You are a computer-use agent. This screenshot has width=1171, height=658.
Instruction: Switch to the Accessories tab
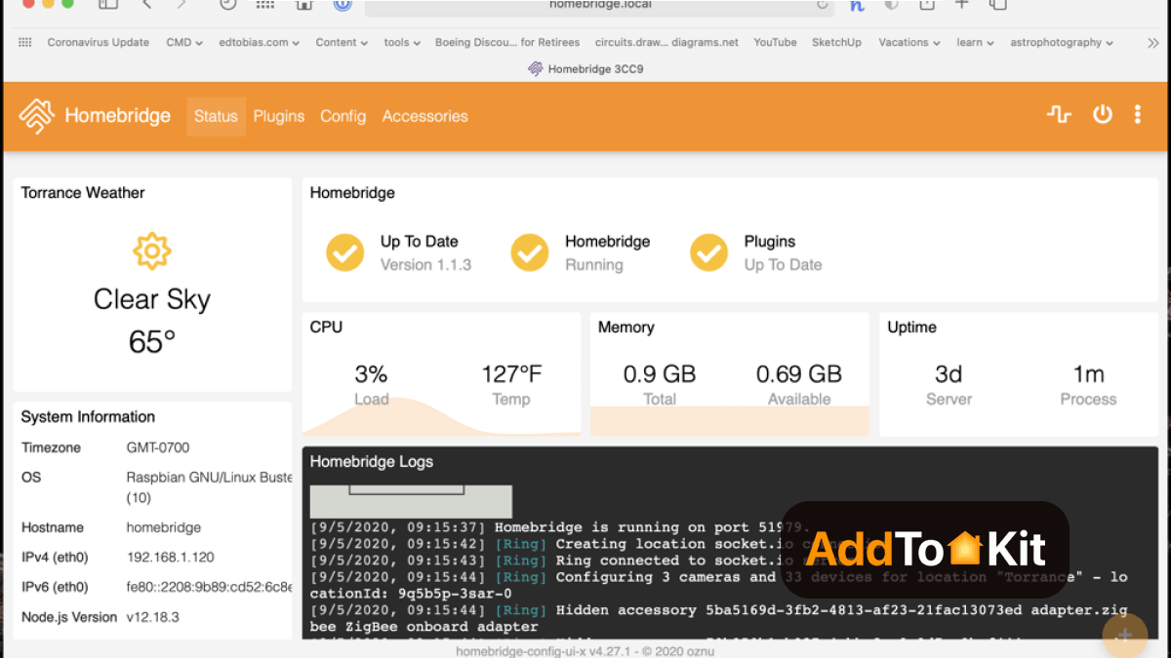pyautogui.click(x=424, y=116)
